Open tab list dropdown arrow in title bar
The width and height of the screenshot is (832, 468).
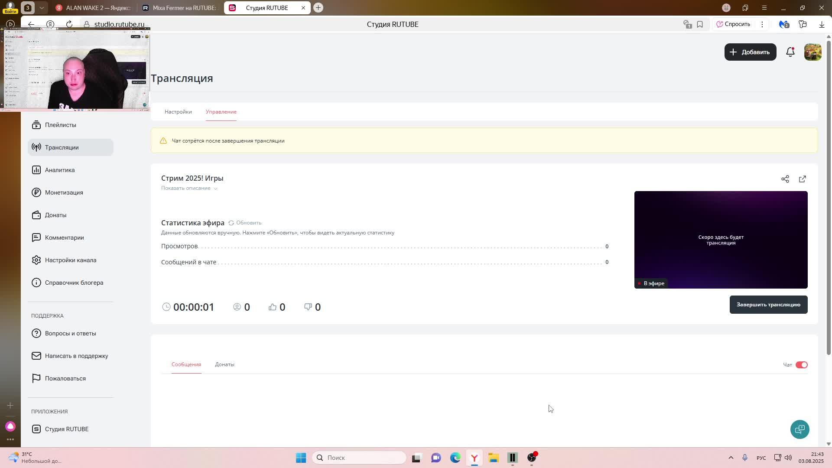tap(42, 8)
